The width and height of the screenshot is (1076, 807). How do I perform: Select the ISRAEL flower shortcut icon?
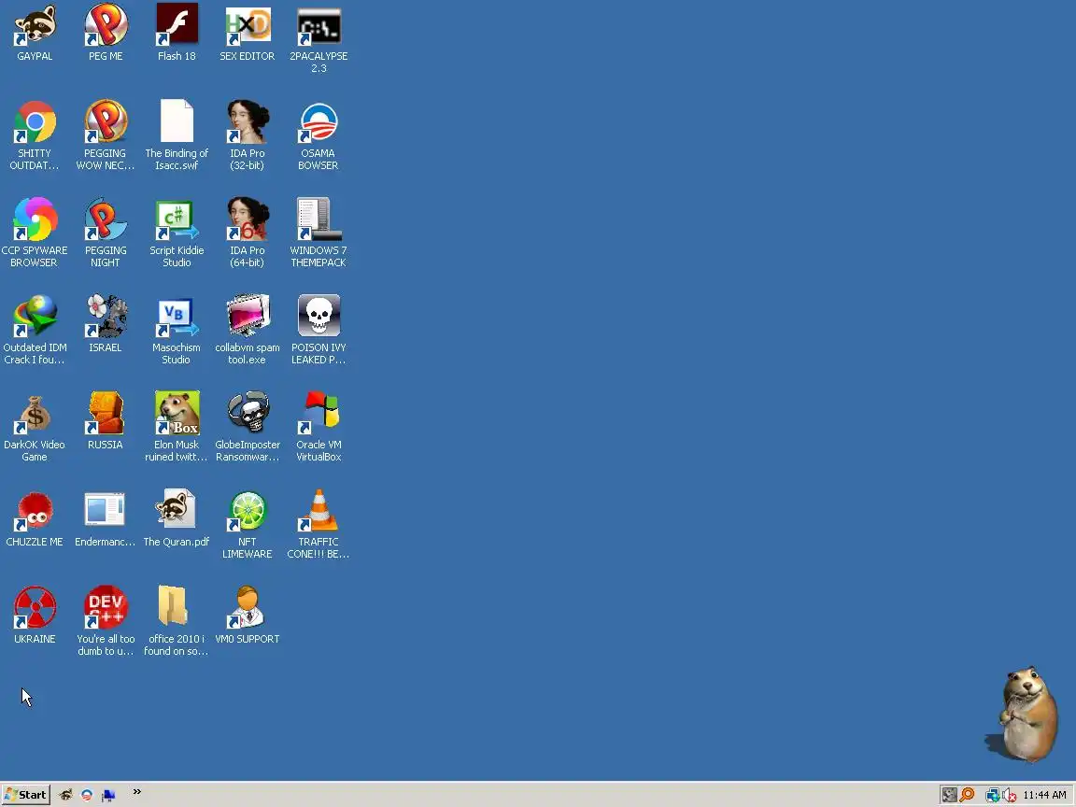tap(105, 317)
